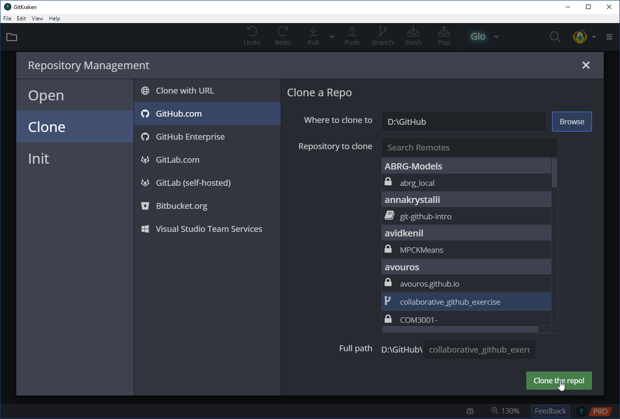Click the Browse button
This screenshot has width=620, height=419.
tap(572, 122)
